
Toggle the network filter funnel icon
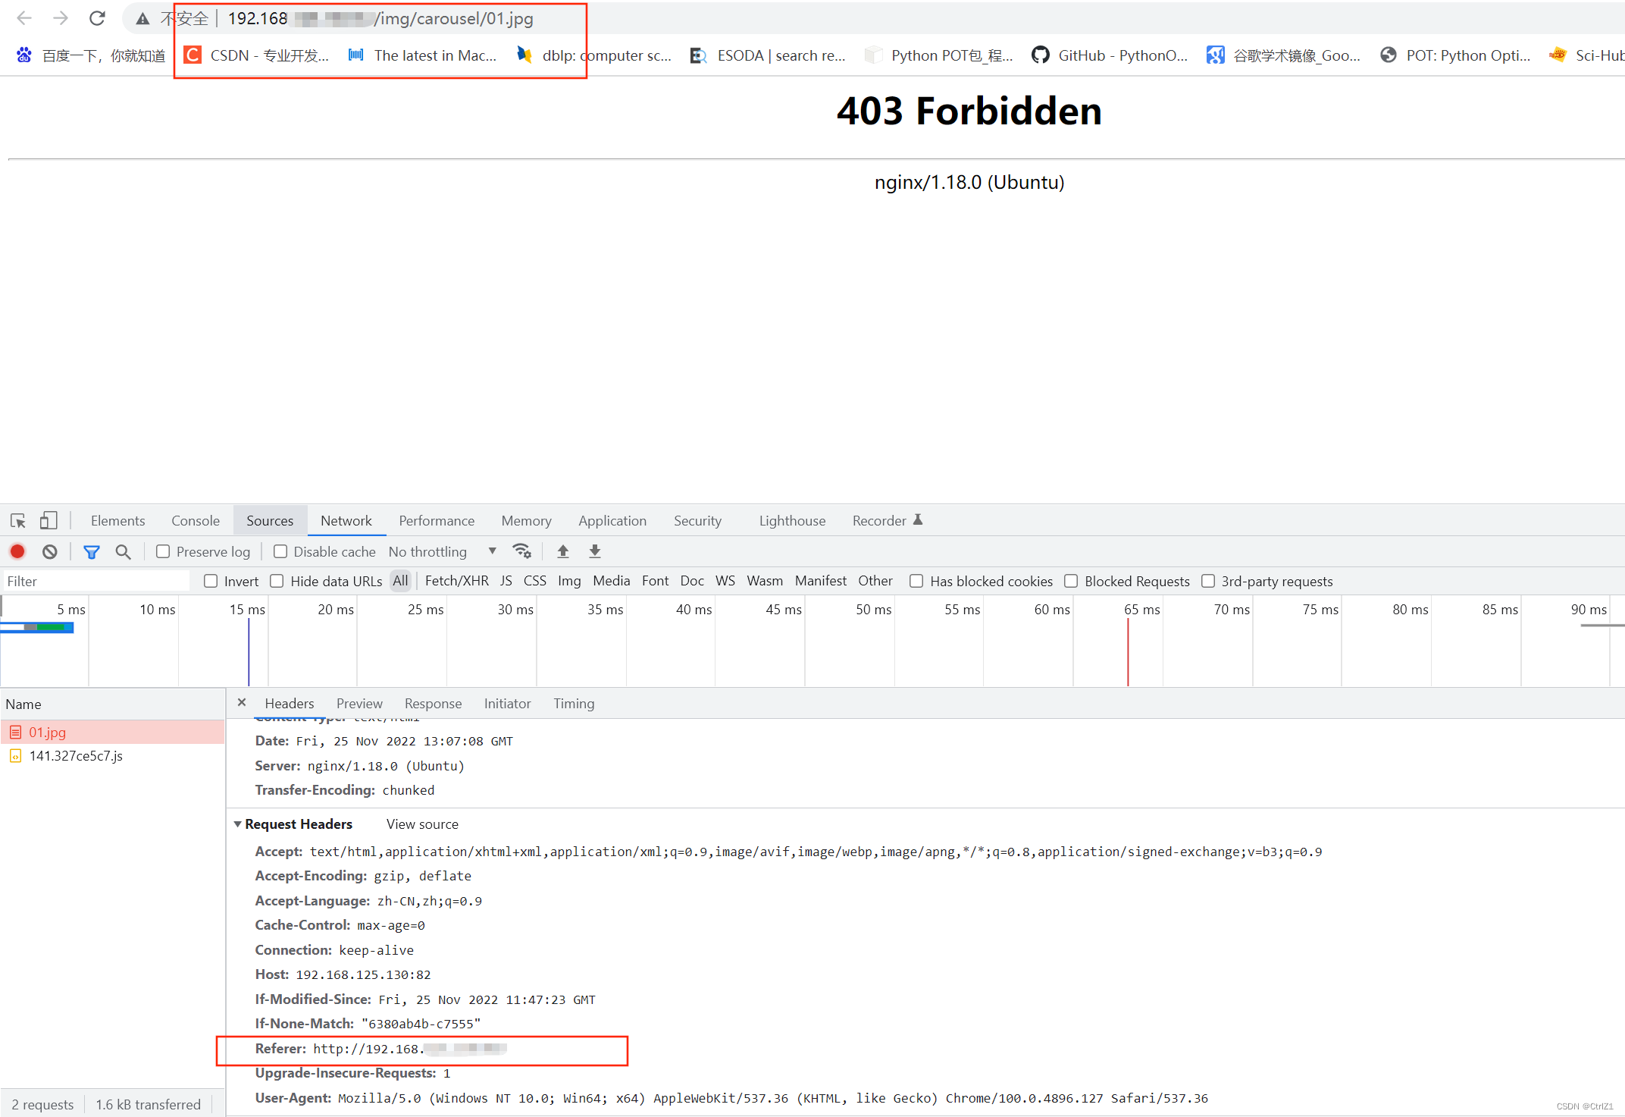coord(92,552)
